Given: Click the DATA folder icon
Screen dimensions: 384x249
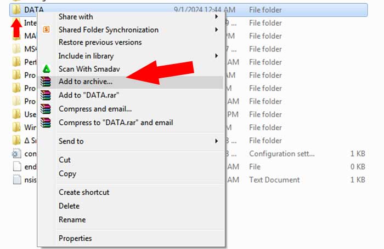Looking at the screenshot, I should [x=16, y=10].
